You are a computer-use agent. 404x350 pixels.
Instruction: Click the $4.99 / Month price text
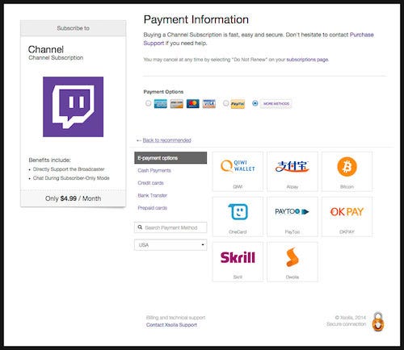(81, 198)
